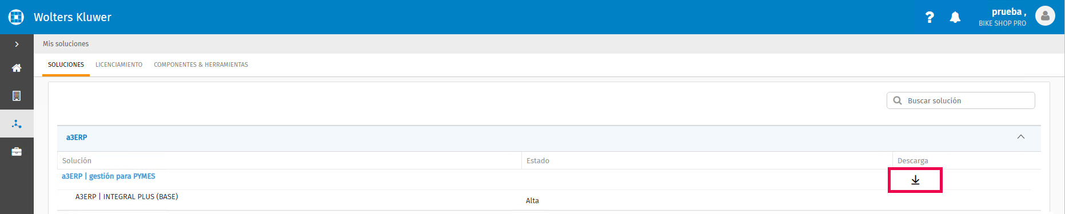The width and height of the screenshot is (1065, 214).
Task: Click the Mis soluciones breadcrumb
Action: pyautogui.click(x=66, y=44)
